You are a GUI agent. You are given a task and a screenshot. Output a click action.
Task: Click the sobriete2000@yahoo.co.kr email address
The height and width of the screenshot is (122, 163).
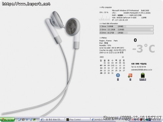tap(141, 70)
